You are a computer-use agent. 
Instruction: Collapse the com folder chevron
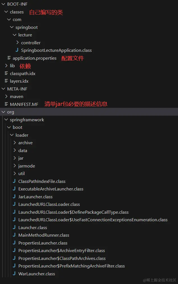click(x=9, y=19)
